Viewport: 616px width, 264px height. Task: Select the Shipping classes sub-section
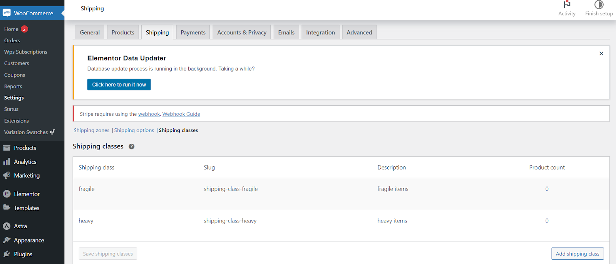(x=178, y=130)
